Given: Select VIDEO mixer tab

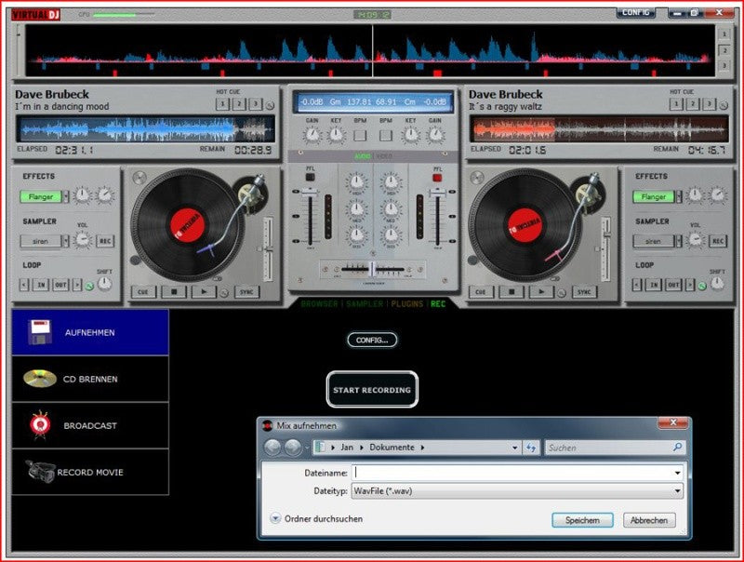Looking at the screenshot, I should [x=384, y=156].
